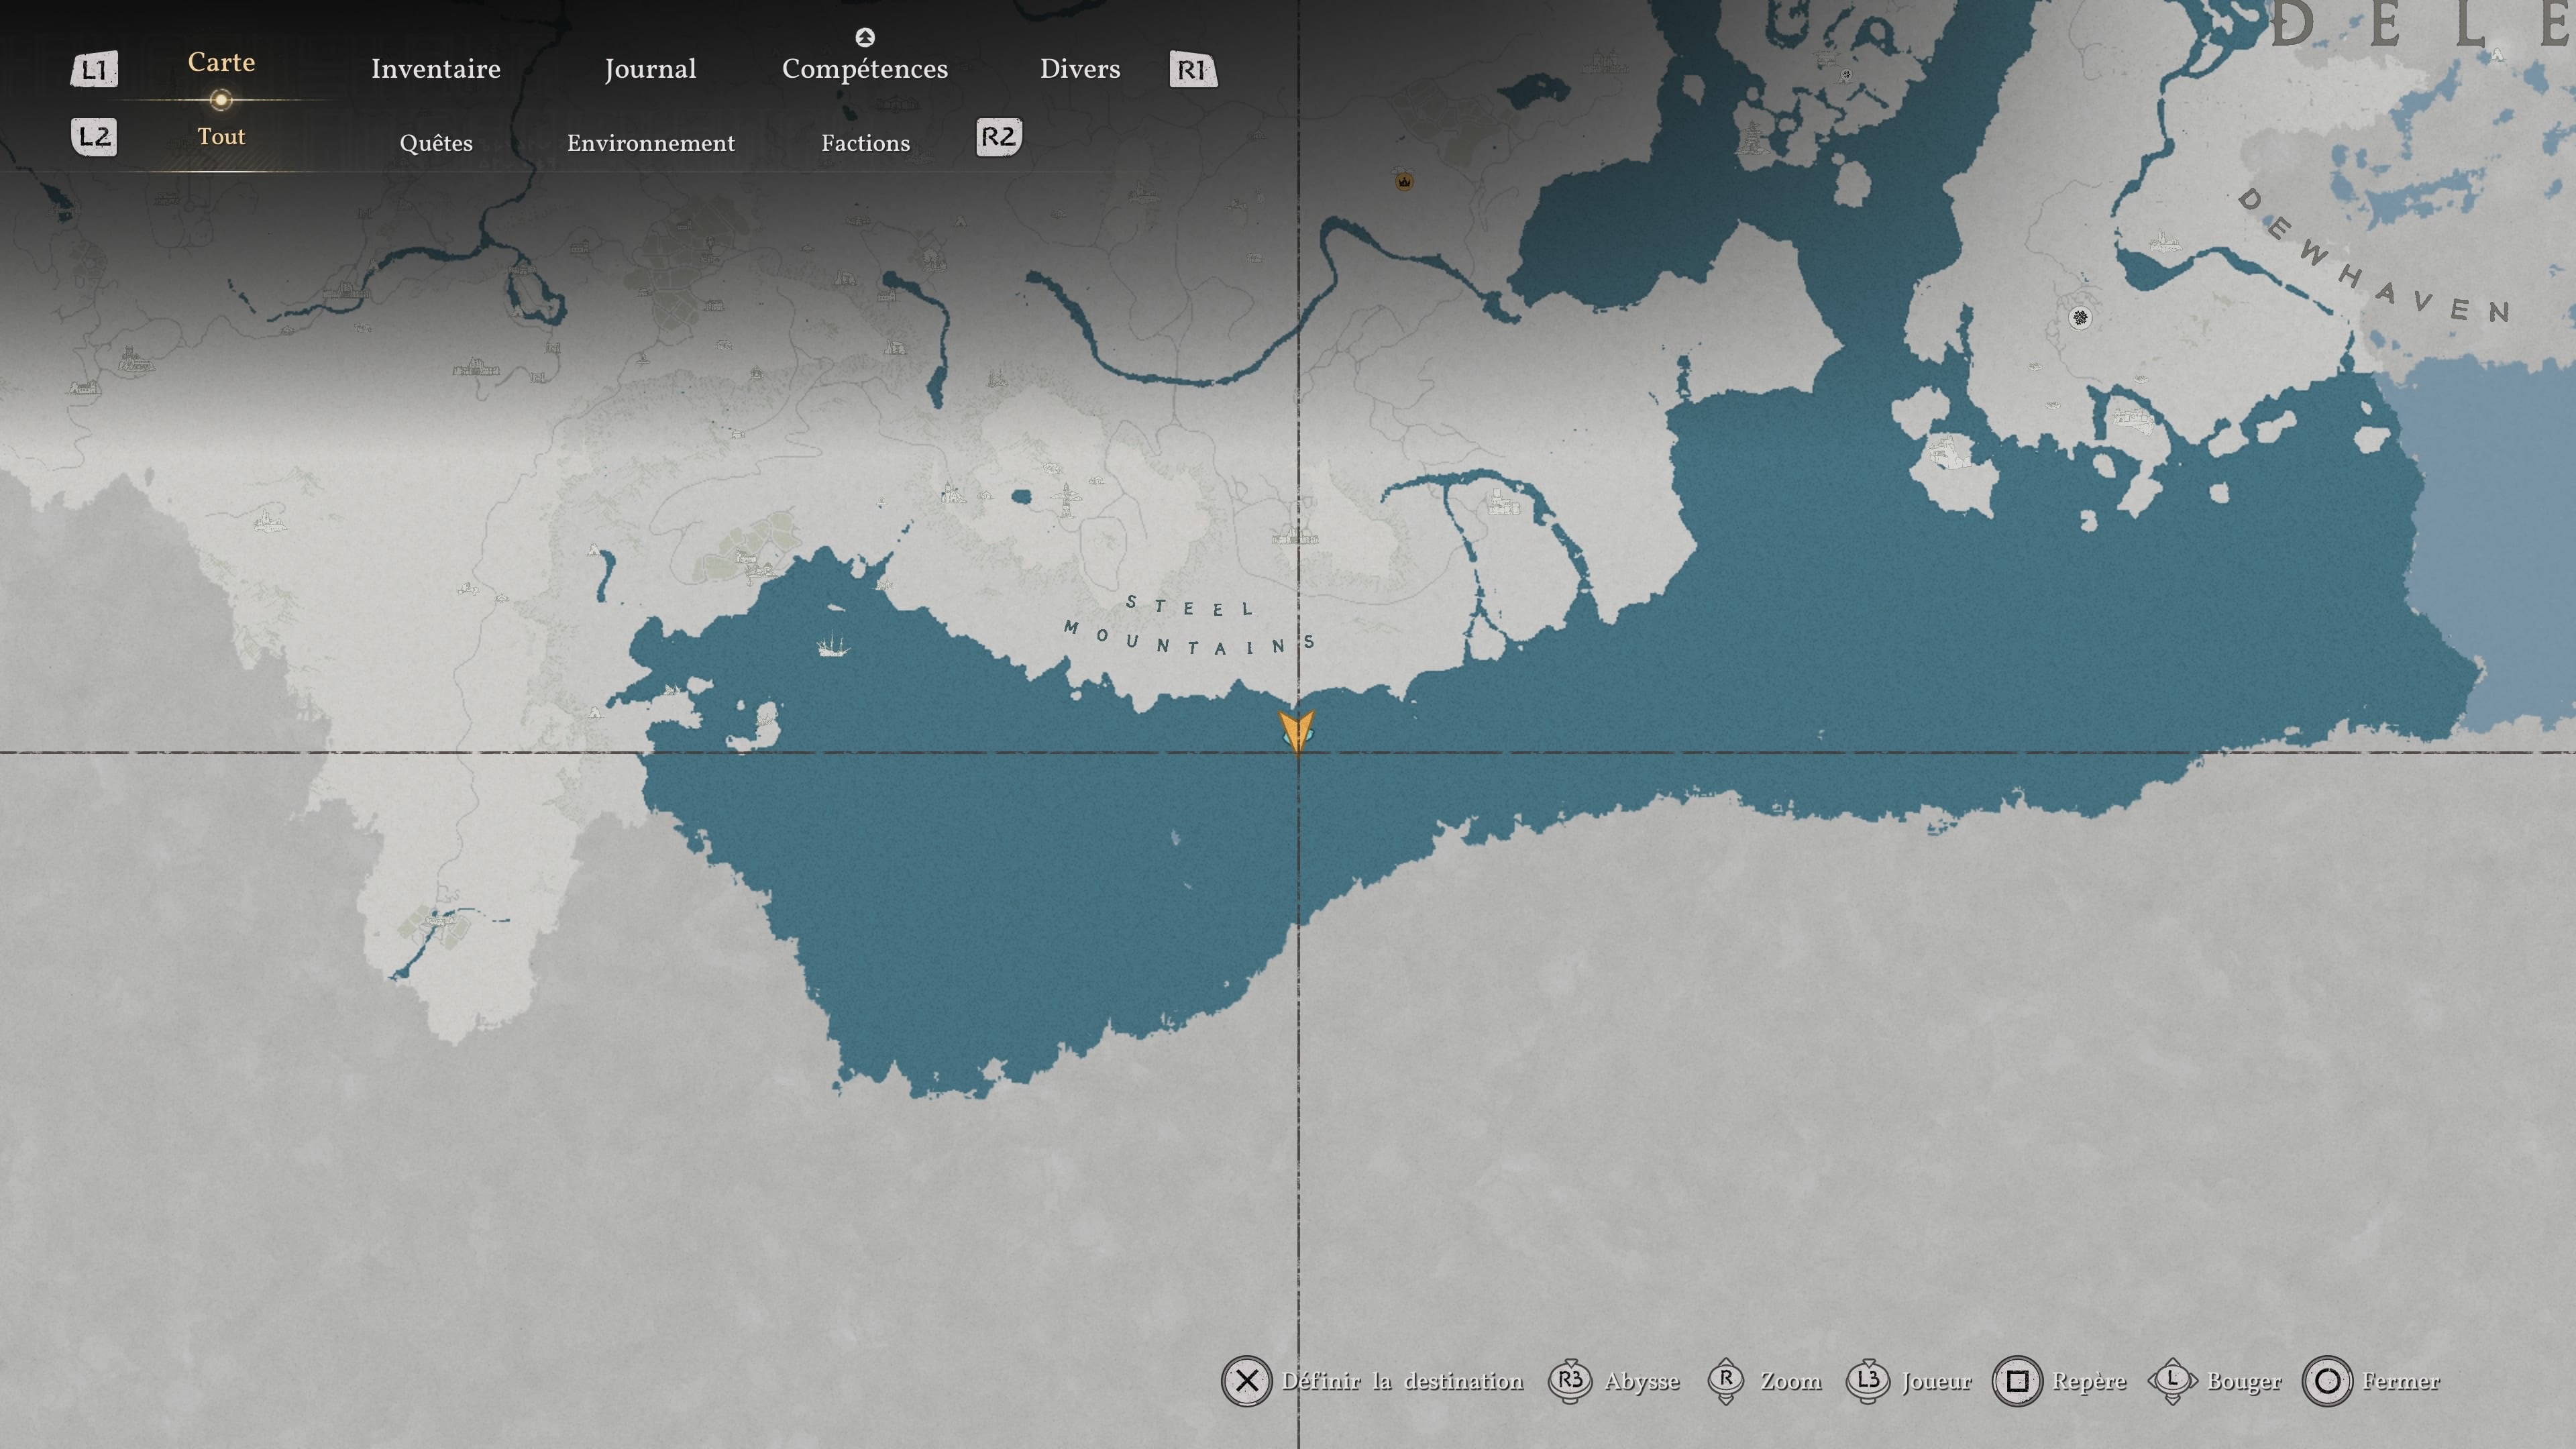Select the pagoda tower icon in the northern bay
Screen dimensions: 2576x1449
coord(1752,137)
